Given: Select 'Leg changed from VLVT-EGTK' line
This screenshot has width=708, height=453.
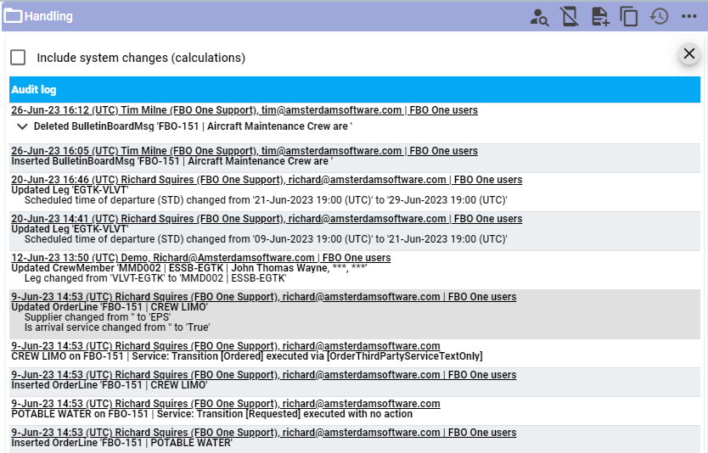Looking at the screenshot, I should pyautogui.click(x=155, y=278).
